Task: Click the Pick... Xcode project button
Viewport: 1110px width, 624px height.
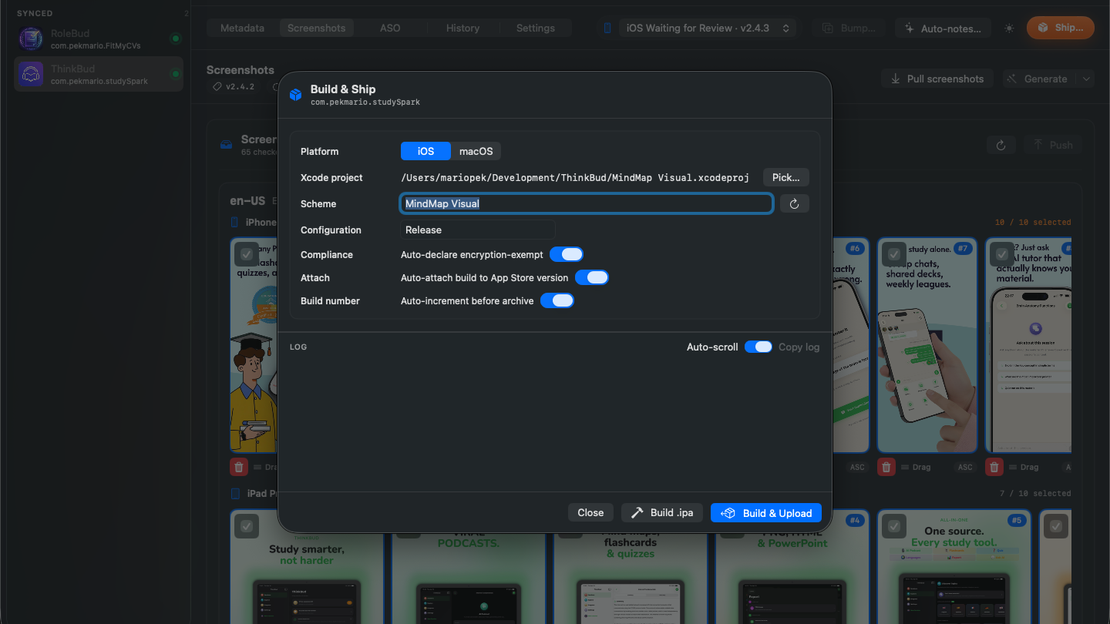Action: point(786,177)
